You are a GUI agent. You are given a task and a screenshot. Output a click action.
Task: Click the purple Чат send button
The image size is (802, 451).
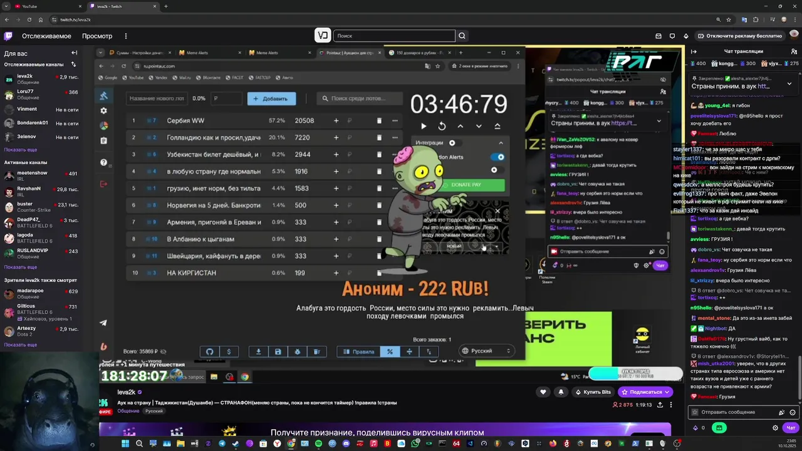(791, 428)
